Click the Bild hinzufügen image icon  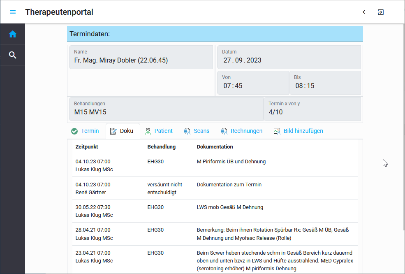coord(277,131)
